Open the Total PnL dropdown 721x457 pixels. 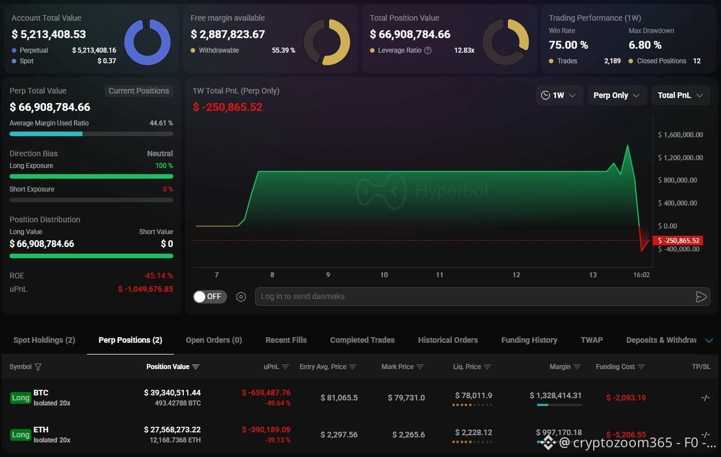click(681, 95)
